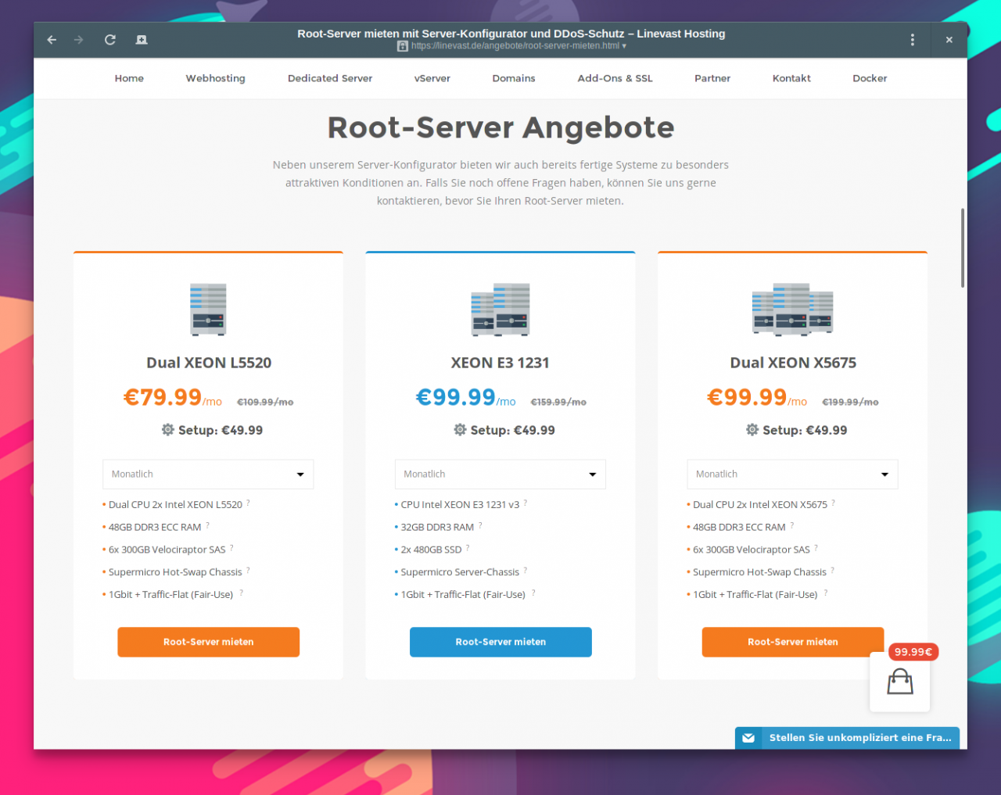Open the vServer menu item
1001x795 pixels.
pyautogui.click(x=432, y=78)
